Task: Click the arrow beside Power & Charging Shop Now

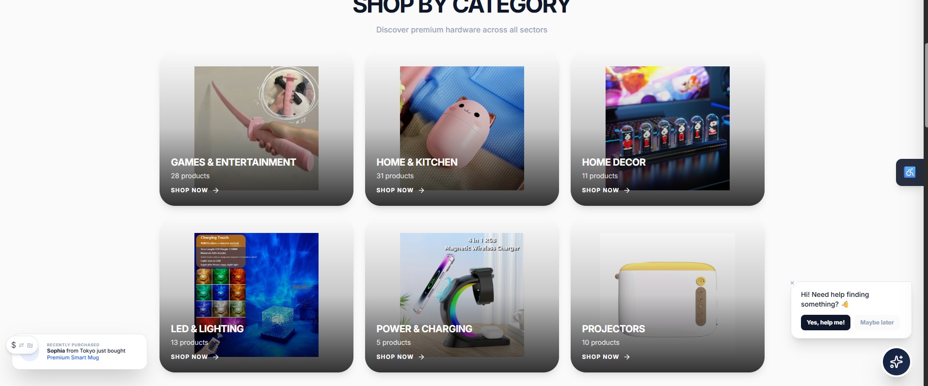Action: coord(421,357)
